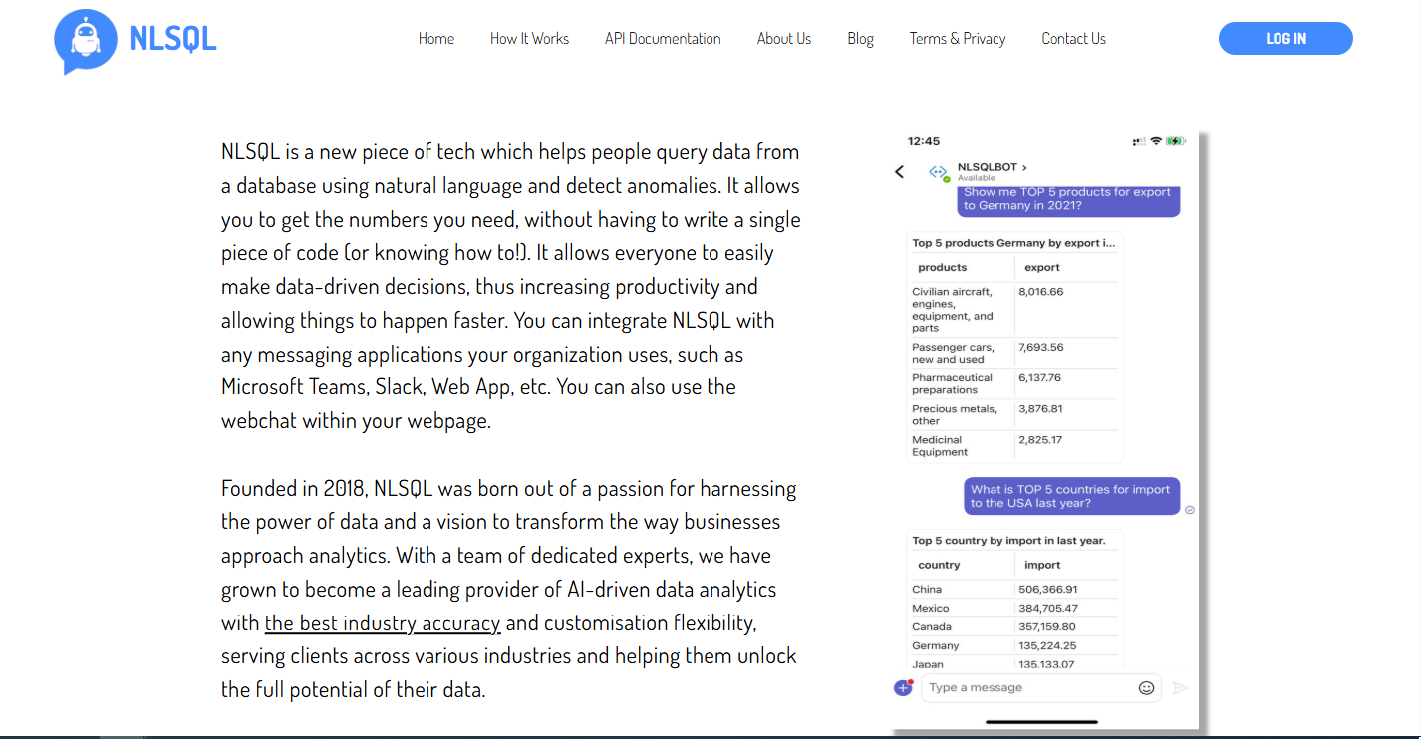Select the Canada country cell
The width and height of the screenshot is (1422, 739).
pyautogui.click(x=932, y=626)
